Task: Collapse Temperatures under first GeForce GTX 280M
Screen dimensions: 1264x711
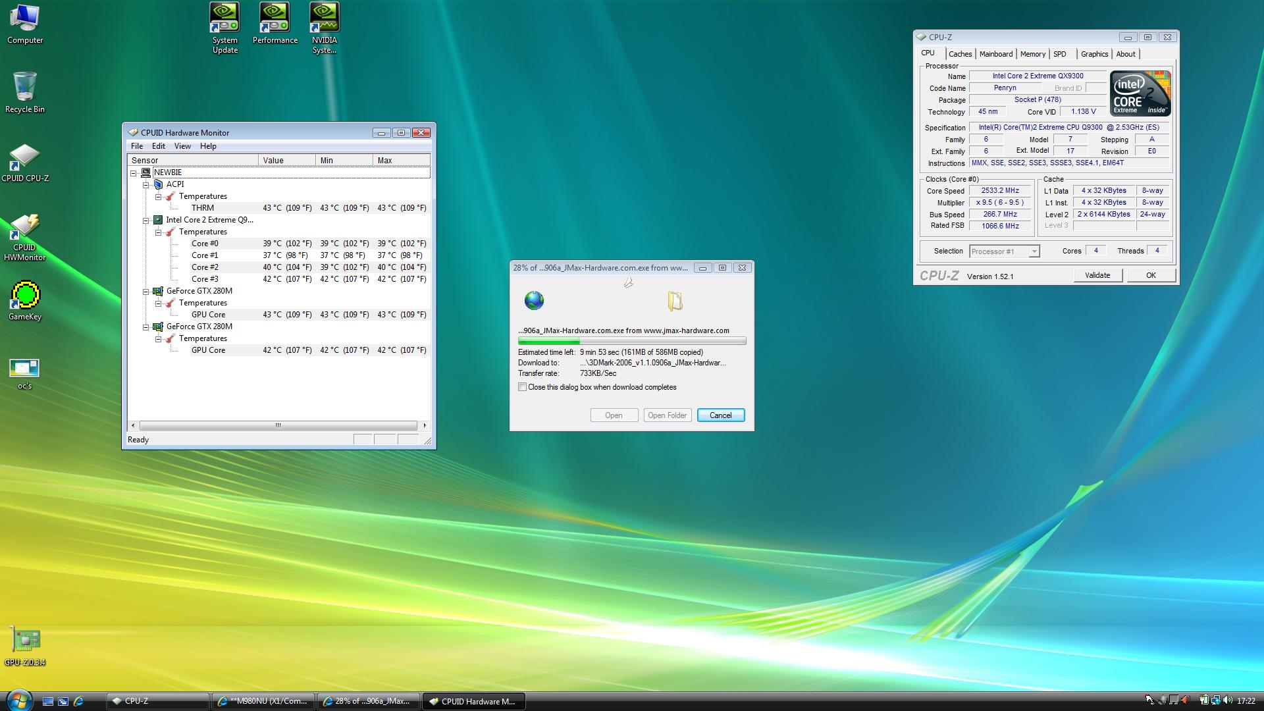Action: coord(158,303)
